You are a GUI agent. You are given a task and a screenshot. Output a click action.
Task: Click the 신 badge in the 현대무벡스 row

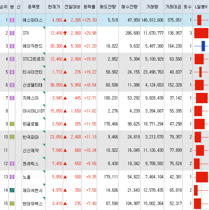[x=12, y=204]
